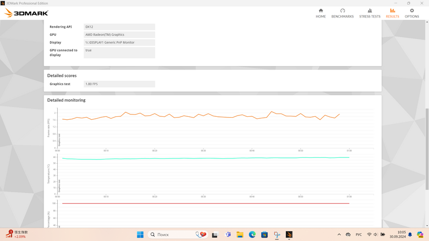
Task: Minimize the 3DMark window
Action: pos(396,3)
